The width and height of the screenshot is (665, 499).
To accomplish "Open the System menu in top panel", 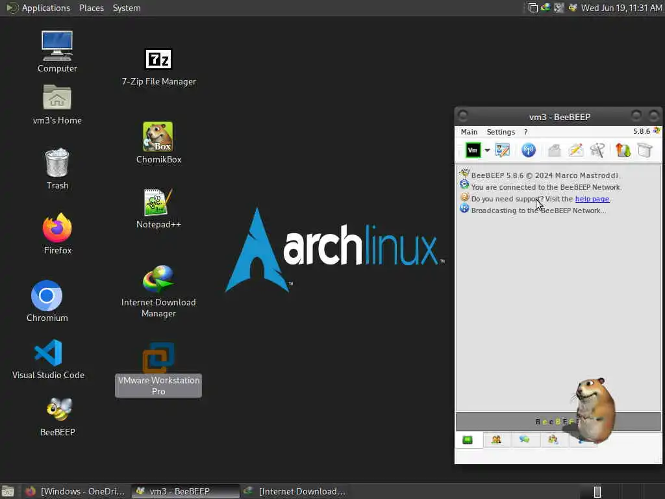I will point(127,8).
